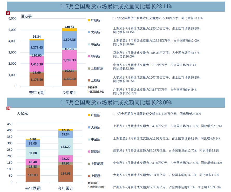Select the bar segment labeled 56.05

pyautogui.click(x=33, y=143)
